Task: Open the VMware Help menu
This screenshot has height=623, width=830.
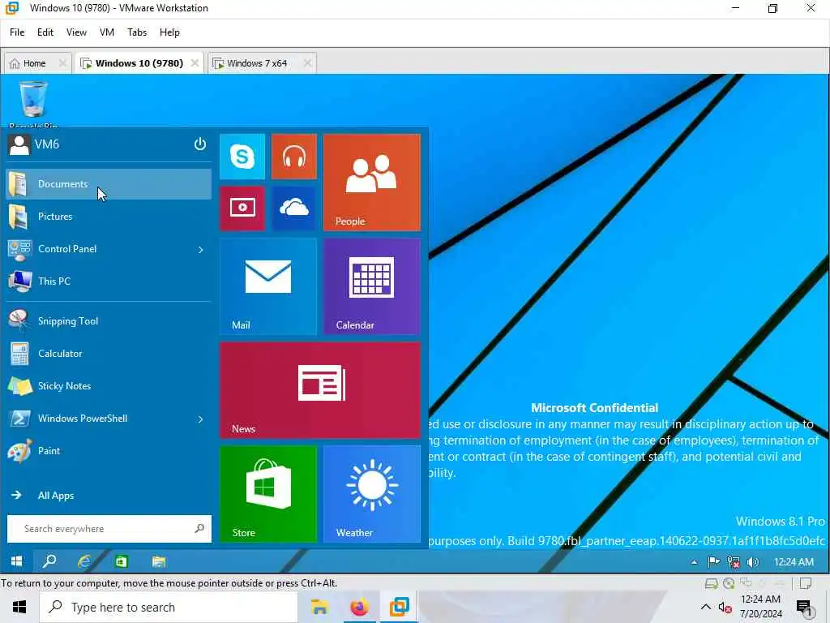Action: [169, 32]
